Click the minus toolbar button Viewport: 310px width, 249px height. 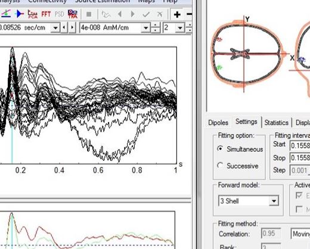(189, 14)
